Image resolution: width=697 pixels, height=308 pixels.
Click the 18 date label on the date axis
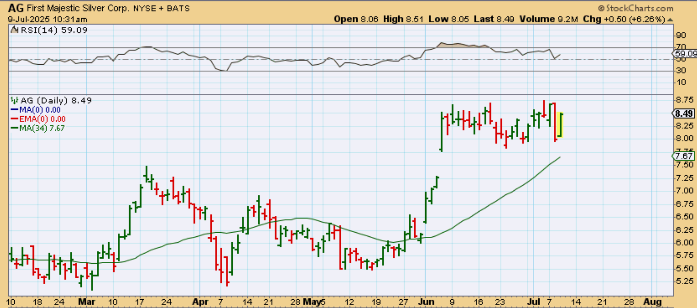click(37, 302)
